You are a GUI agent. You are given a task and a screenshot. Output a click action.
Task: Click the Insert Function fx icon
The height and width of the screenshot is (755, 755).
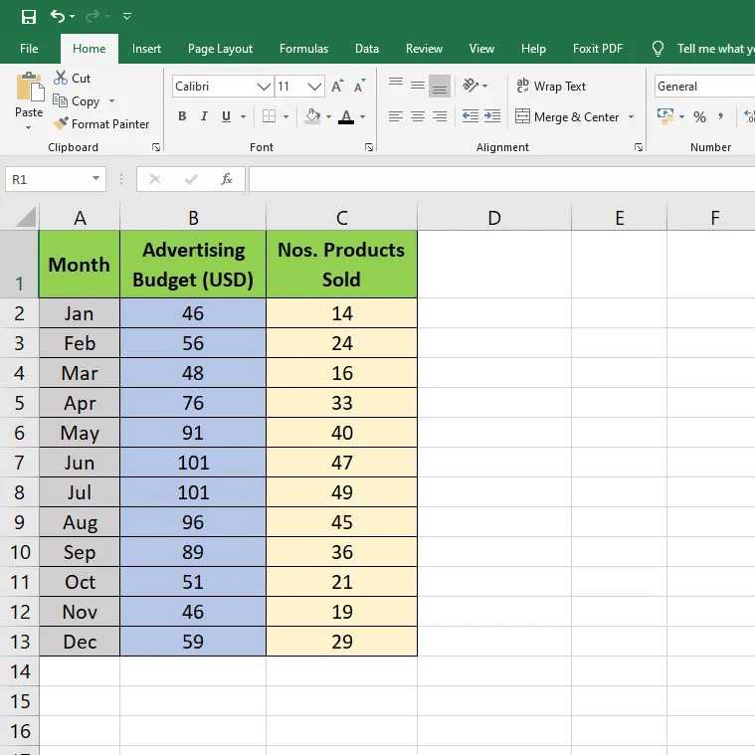(227, 179)
